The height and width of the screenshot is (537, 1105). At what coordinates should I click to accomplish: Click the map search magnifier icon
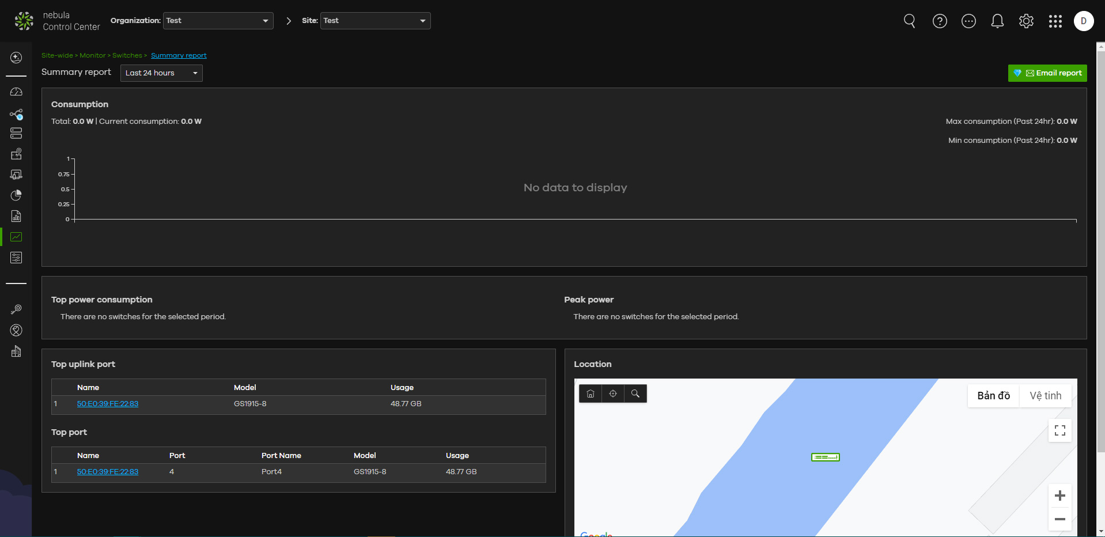coord(635,394)
